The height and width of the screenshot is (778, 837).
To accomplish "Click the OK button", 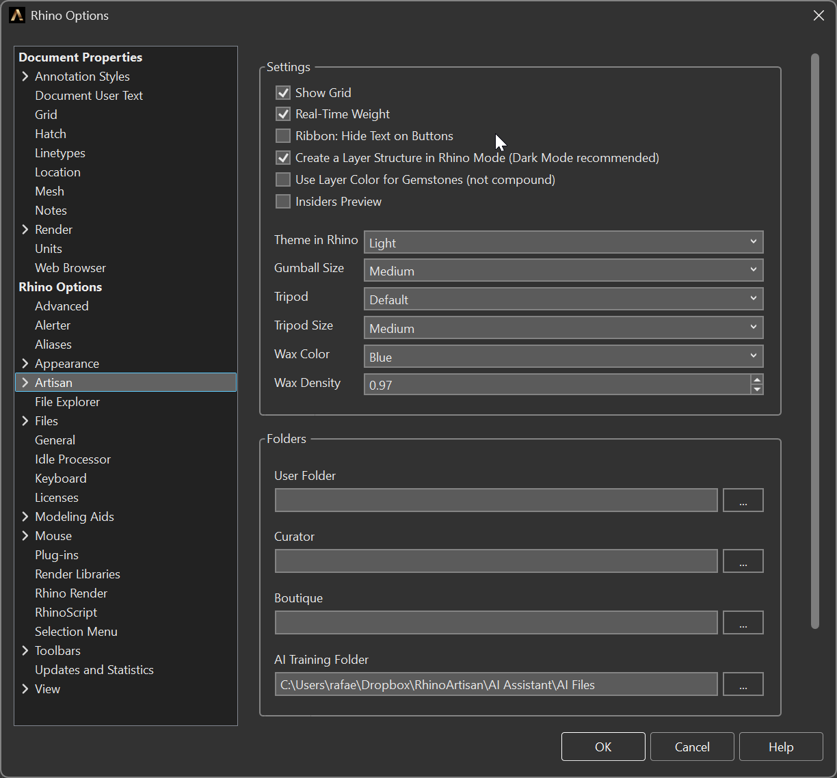I will (603, 747).
